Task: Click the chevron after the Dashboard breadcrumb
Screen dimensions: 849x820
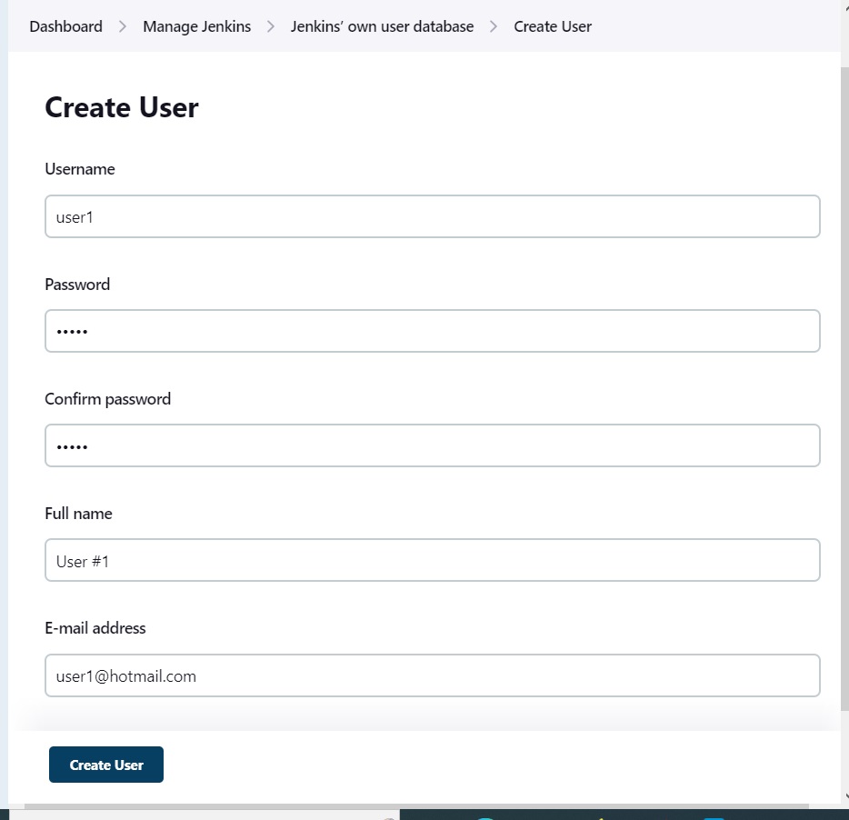Action: [x=123, y=26]
